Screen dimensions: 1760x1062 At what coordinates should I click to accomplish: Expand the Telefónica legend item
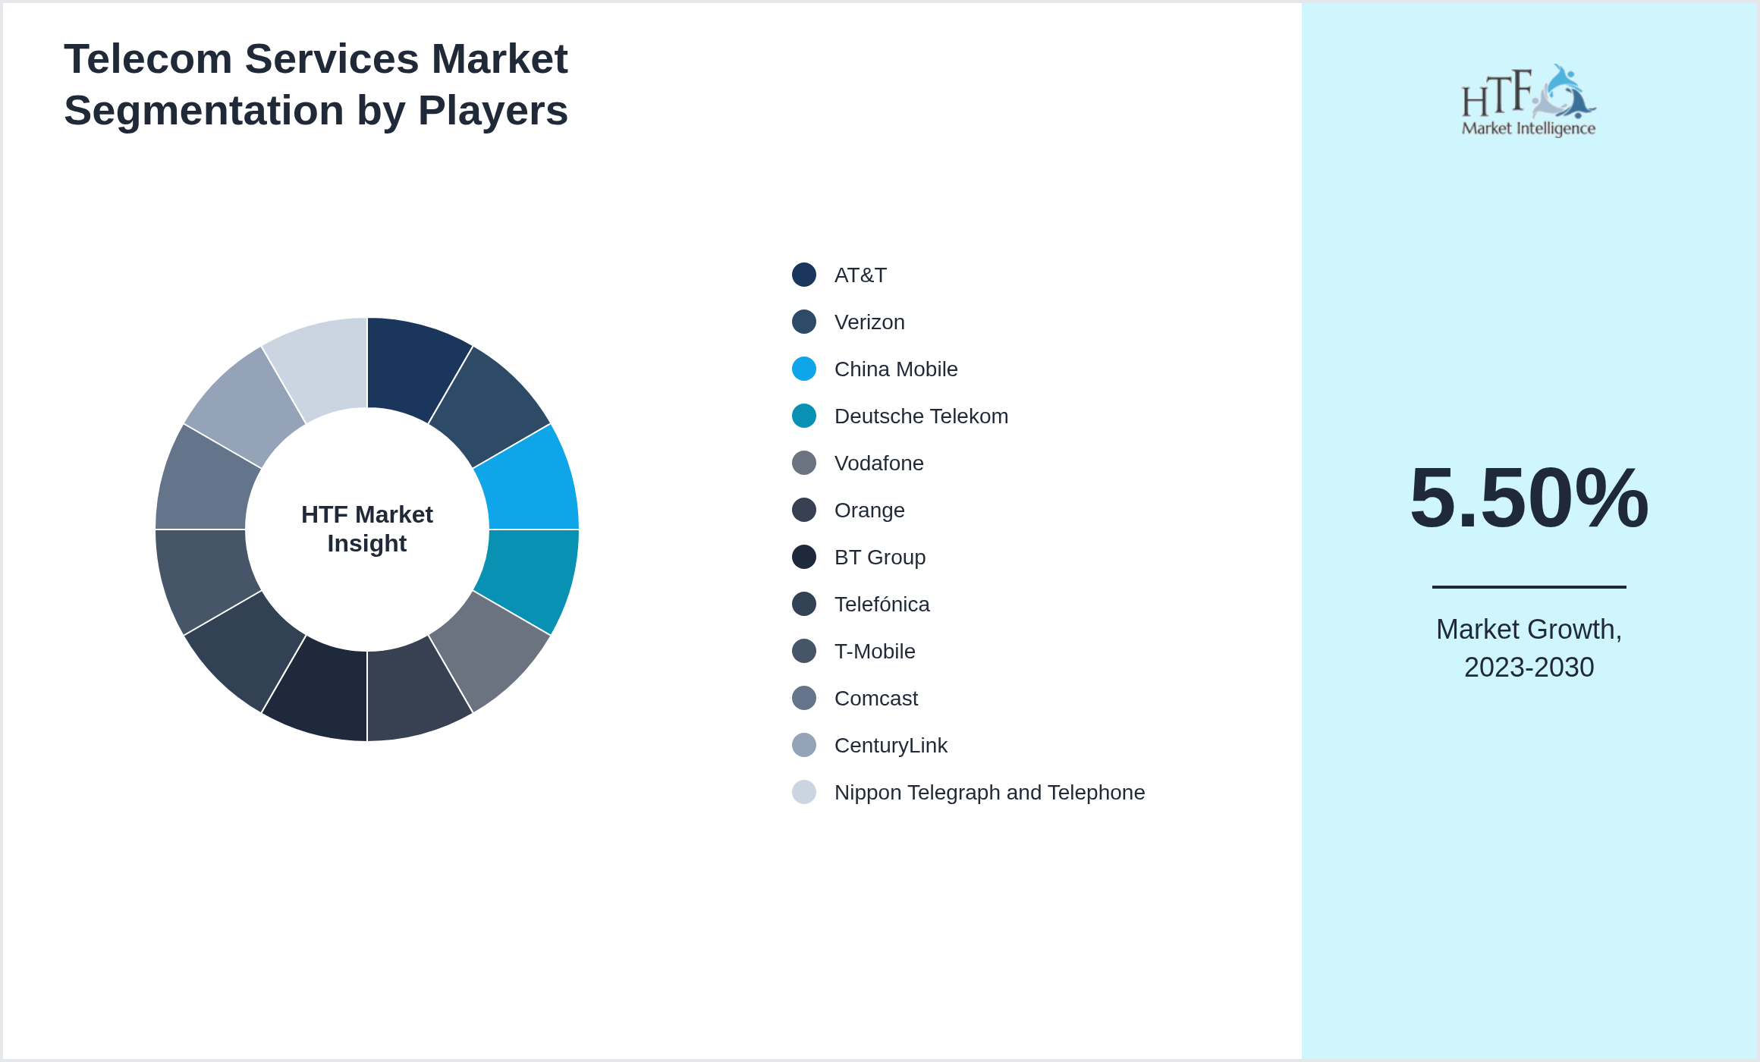pyautogui.click(x=881, y=604)
